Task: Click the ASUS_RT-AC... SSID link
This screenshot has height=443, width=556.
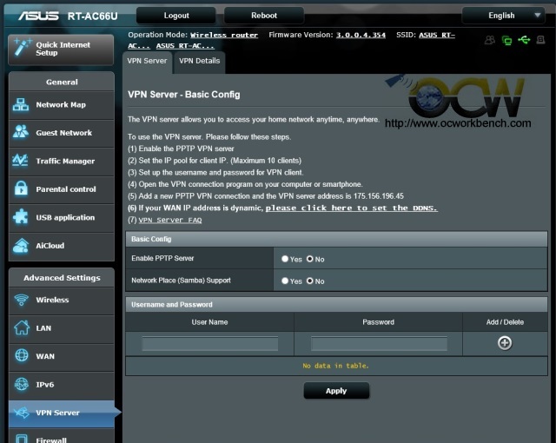Action: click(x=185, y=46)
